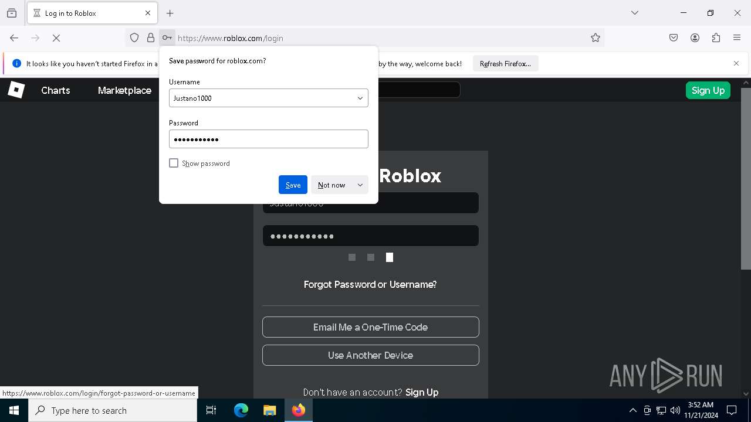This screenshot has height=422, width=751.
Task: Click the Refresh Firefox… button
Action: tap(505, 63)
